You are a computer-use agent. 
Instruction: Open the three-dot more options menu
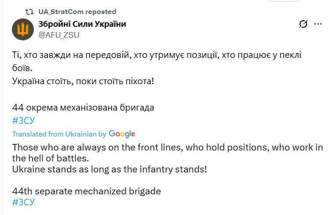coord(318,24)
